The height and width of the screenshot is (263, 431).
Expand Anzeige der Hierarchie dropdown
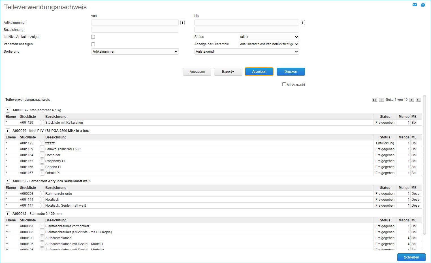[x=269, y=44]
